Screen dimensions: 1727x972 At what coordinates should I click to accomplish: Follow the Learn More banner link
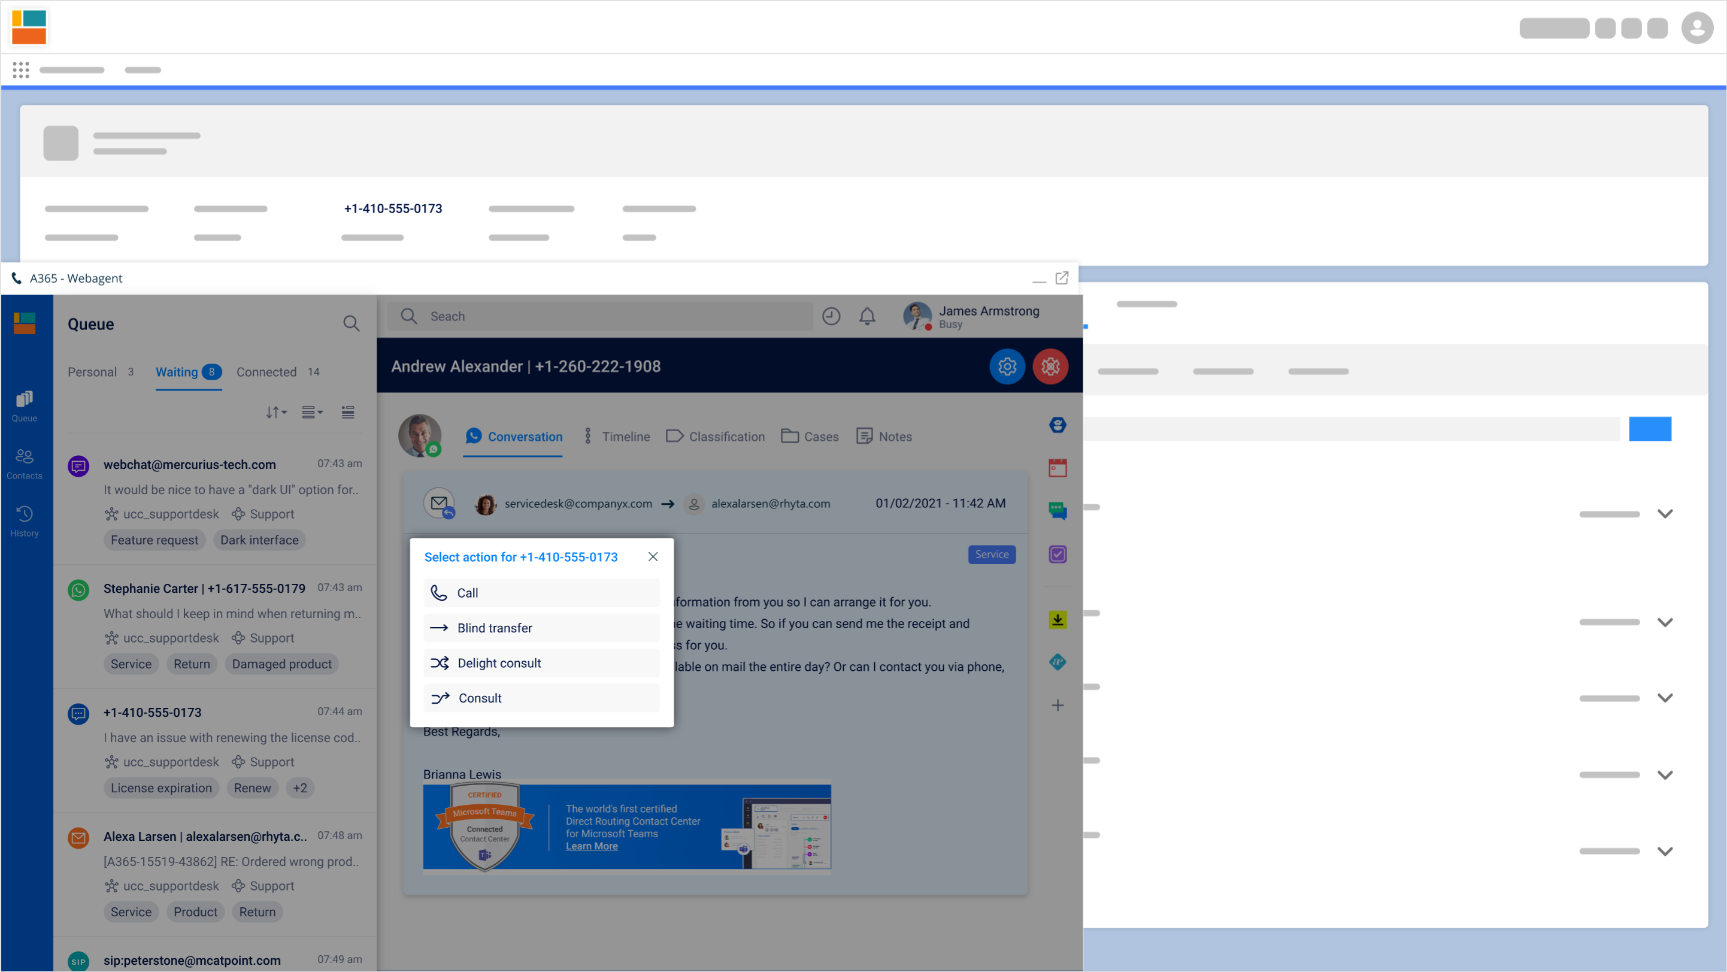point(592,846)
